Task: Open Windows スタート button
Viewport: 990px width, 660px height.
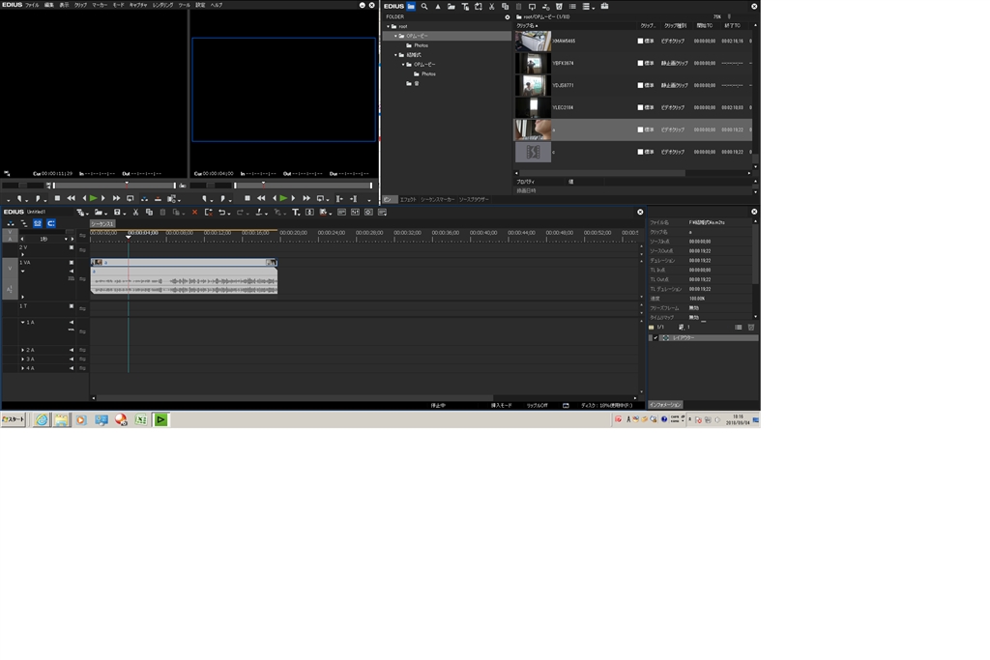Action: pos(13,419)
